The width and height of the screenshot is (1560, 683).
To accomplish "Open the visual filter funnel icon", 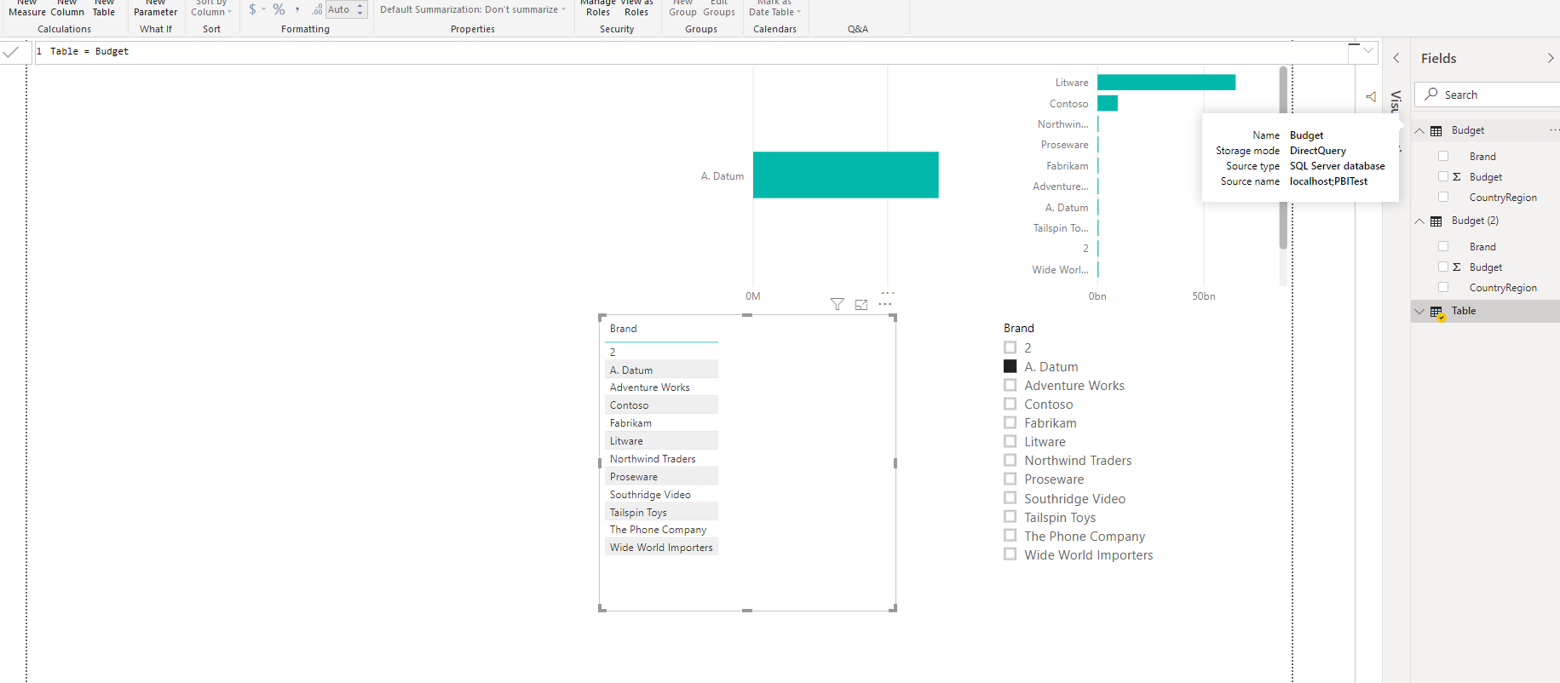I will click(x=838, y=304).
